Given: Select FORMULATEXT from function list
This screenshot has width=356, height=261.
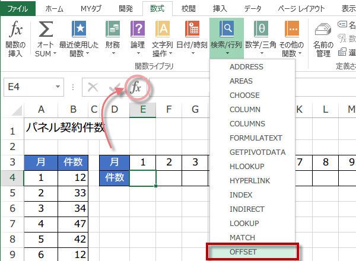Looking at the screenshot, I should (x=252, y=138).
